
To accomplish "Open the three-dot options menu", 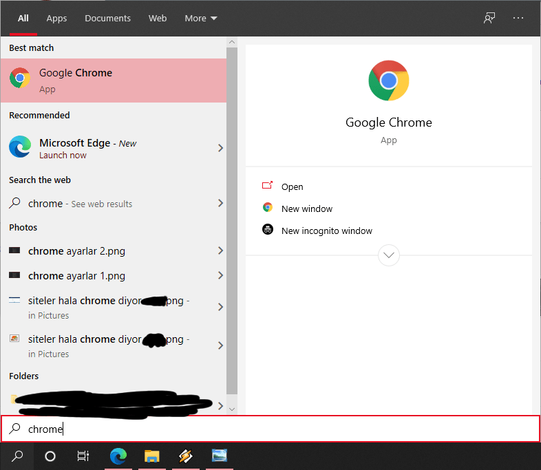I will point(518,18).
